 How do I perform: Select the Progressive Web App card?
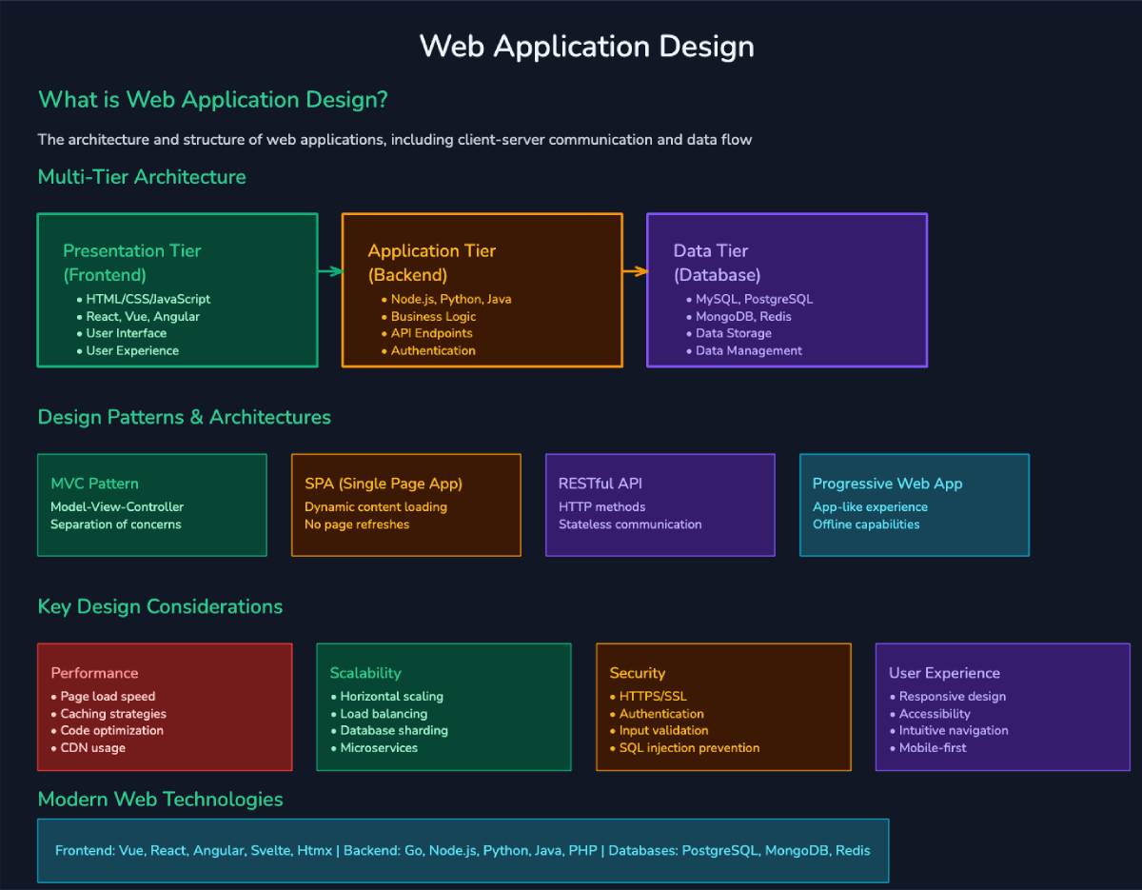pyautogui.click(x=915, y=504)
